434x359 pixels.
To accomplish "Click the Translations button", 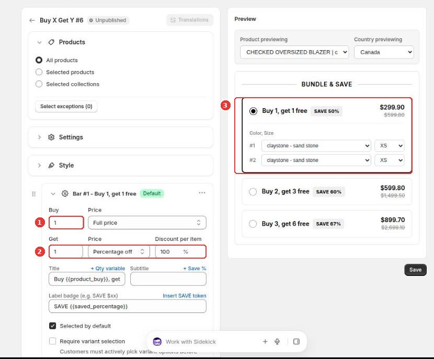I will 190,20.
